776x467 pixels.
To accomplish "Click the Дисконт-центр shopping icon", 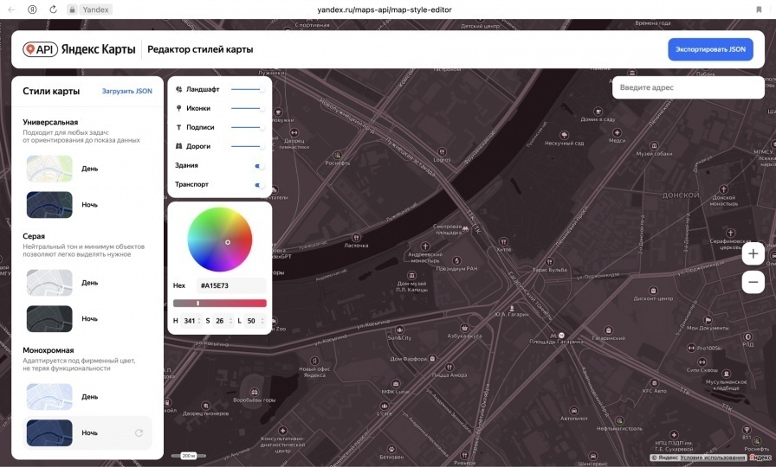I will click(653, 291).
